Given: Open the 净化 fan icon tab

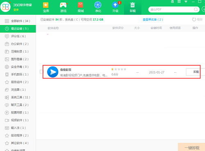Looking at the screenshot, I should point(98,7).
